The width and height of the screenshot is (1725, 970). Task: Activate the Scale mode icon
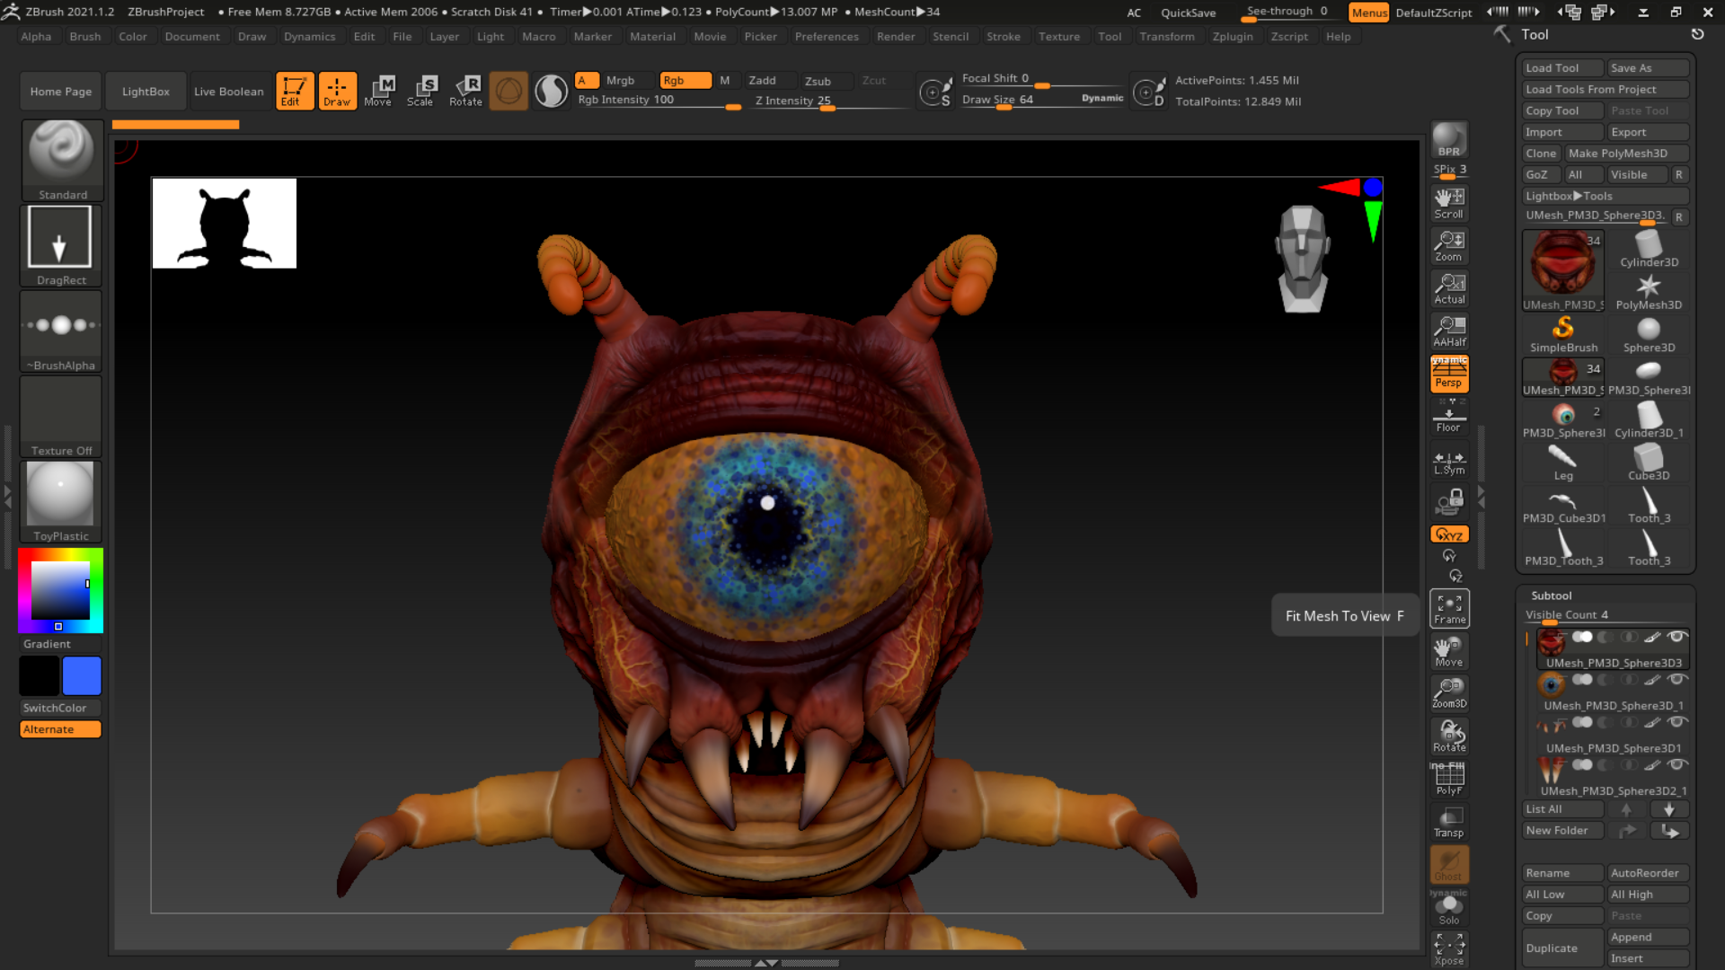422,90
